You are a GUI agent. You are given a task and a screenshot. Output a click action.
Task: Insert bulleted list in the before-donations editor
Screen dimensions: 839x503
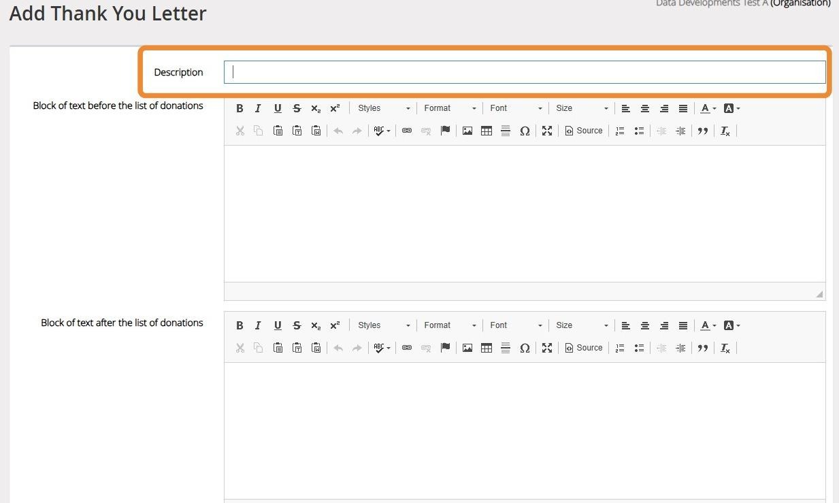pyautogui.click(x=639, y=131)
